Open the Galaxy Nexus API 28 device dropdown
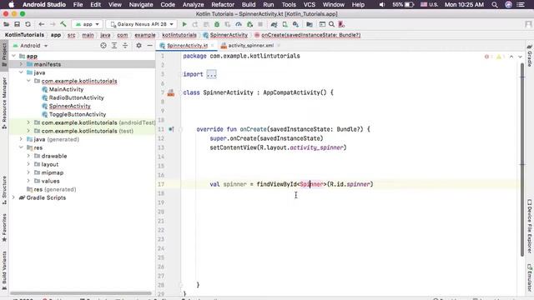Image resolution: width=534 pixels, height=300 pixels. pyautogui.click(x=141, y=24)
